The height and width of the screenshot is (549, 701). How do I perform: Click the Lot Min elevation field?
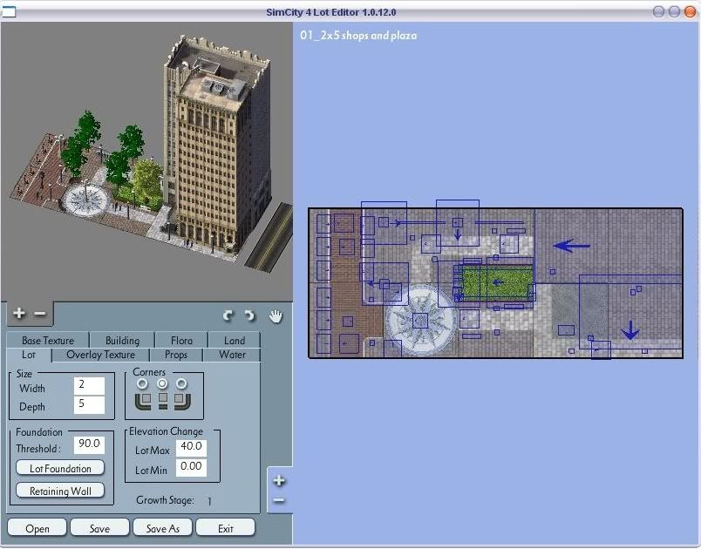click(x=191, y=468)
